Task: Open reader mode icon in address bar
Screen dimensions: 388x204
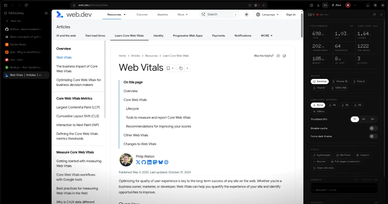Action: tap(250, 5)
